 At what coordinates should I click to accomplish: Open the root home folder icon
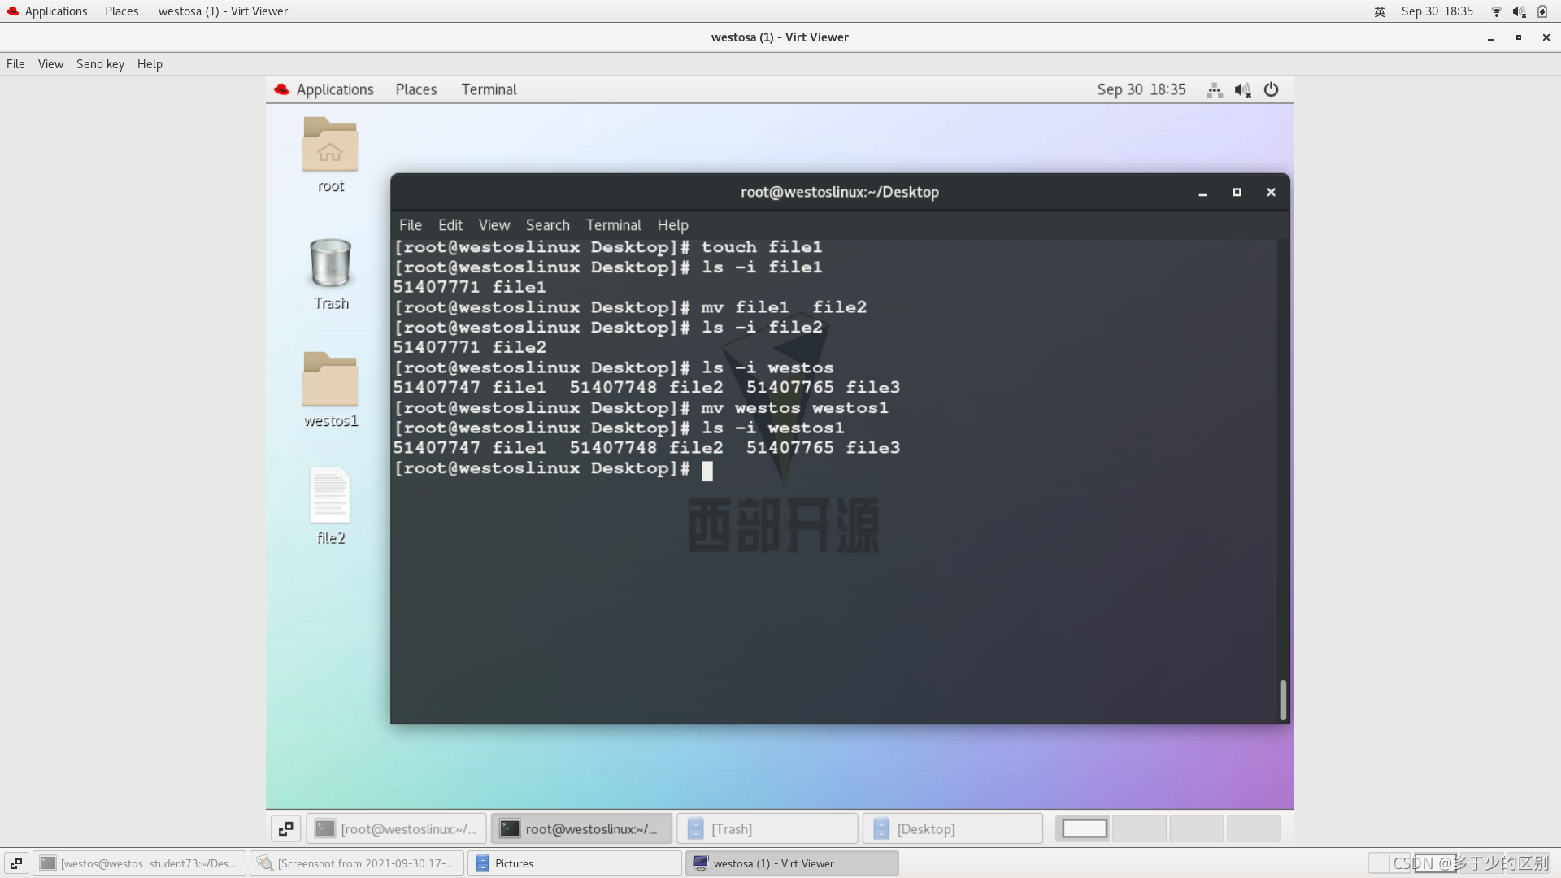click(x=330, y=145)
